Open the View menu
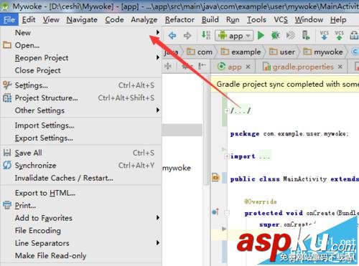 pos(51,19)
